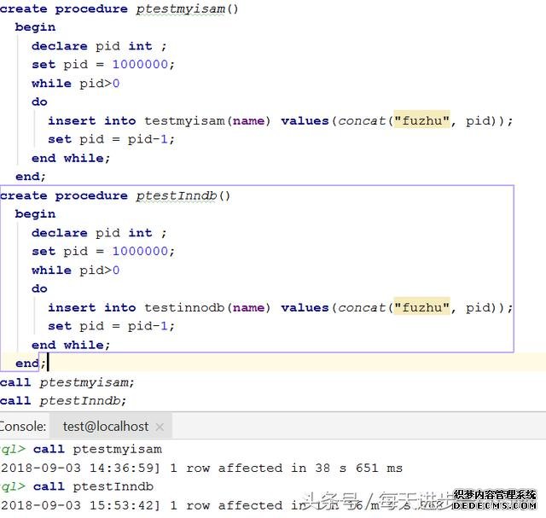Click the highlighted "fuzhu" string in first procedure
The width and height of the screenshot is (546, 518).
click(x=421, y=120)
